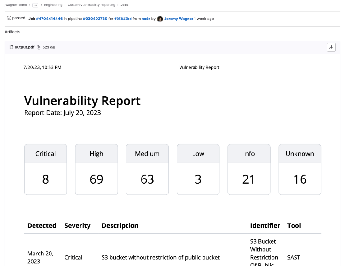Image resolution: width=345 pixels, height=266 pixels.
Task: Open the Engineering breadcrumb entry
Action: [53, 5]
